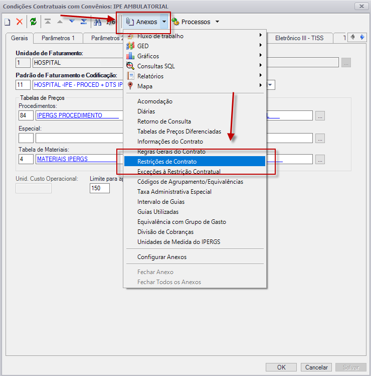The height and width of the screenshot is (376, 371).
Task: Select Diárias menu entry
Action: click(195, 111)
